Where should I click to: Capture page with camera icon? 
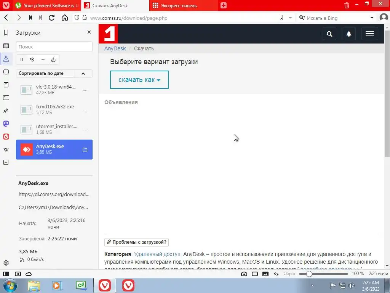click(244, 274)
